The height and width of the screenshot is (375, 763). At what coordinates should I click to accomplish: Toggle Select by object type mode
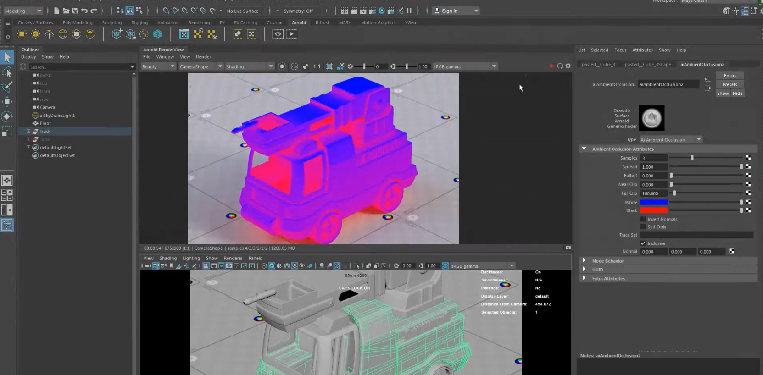click(x=130, y=11)
